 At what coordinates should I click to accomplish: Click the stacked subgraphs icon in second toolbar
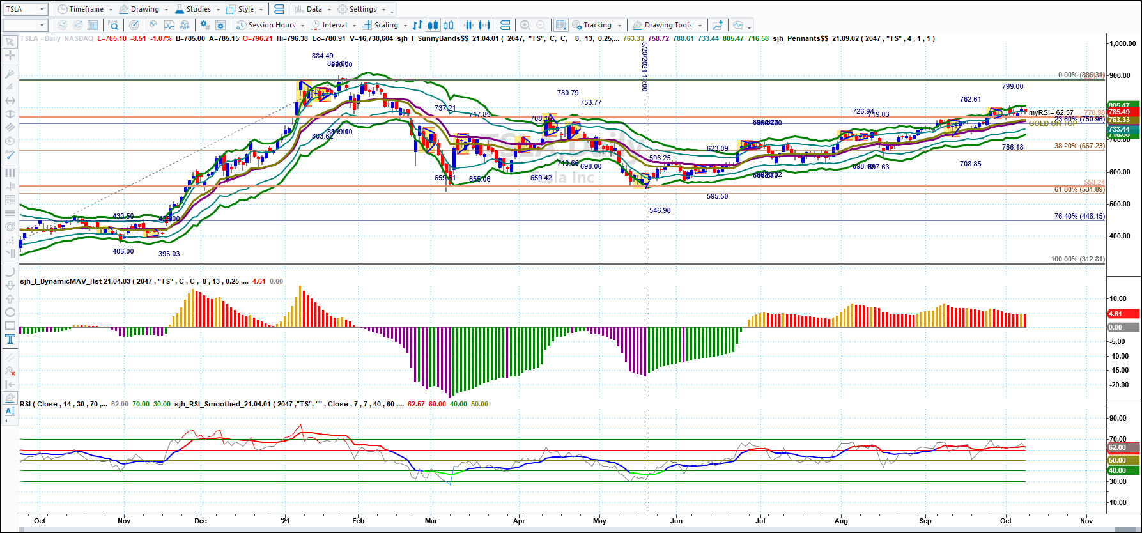tap(505, 25)
